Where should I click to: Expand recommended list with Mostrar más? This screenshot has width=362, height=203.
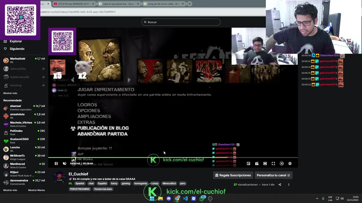pos(10,190)
